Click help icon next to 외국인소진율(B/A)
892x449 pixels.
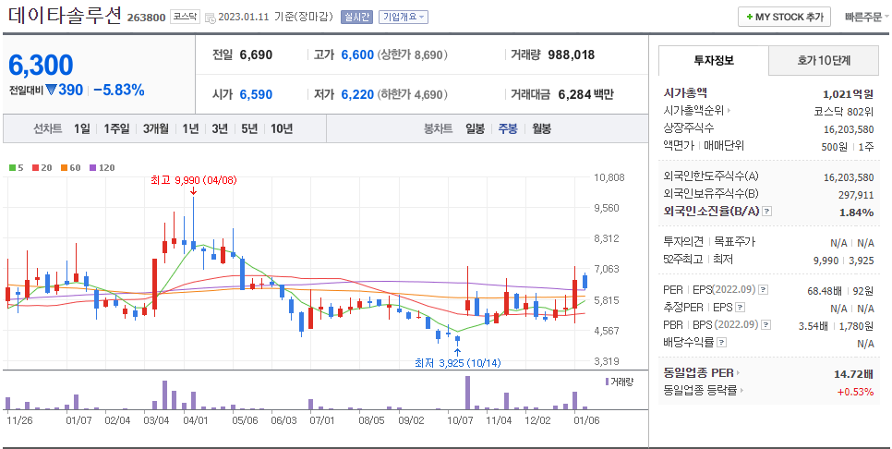click(766, 212)
